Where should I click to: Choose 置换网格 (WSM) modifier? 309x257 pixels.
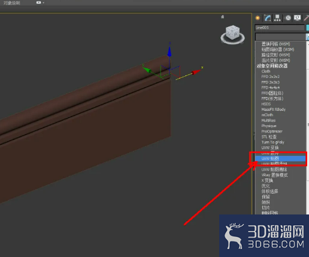click(275, 44)
